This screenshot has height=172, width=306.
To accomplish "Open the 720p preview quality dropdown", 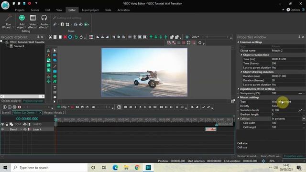I will (x=64, y=107).
